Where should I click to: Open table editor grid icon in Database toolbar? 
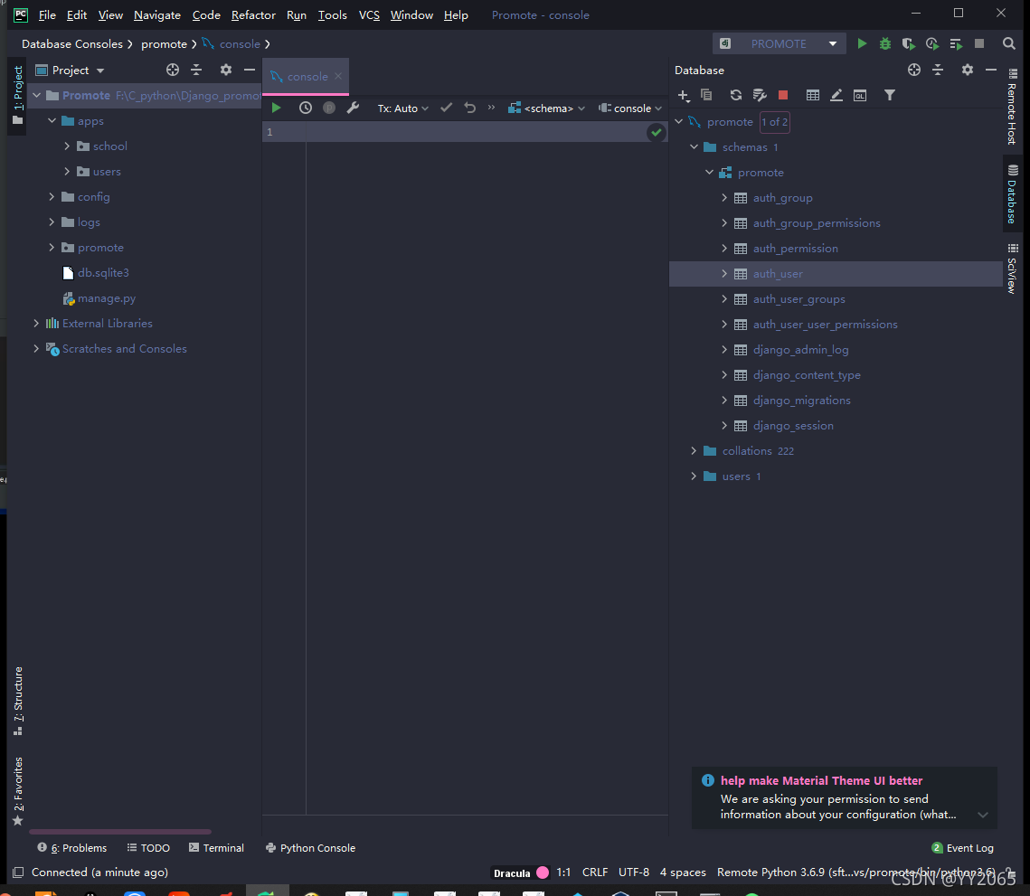(813, 95)
